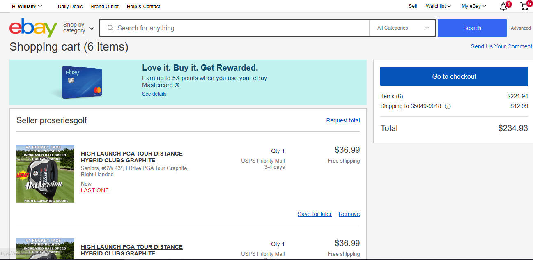
Task: Click "Love it. Buy it. Get Rewarded." headline
Action: click(200, 68)
